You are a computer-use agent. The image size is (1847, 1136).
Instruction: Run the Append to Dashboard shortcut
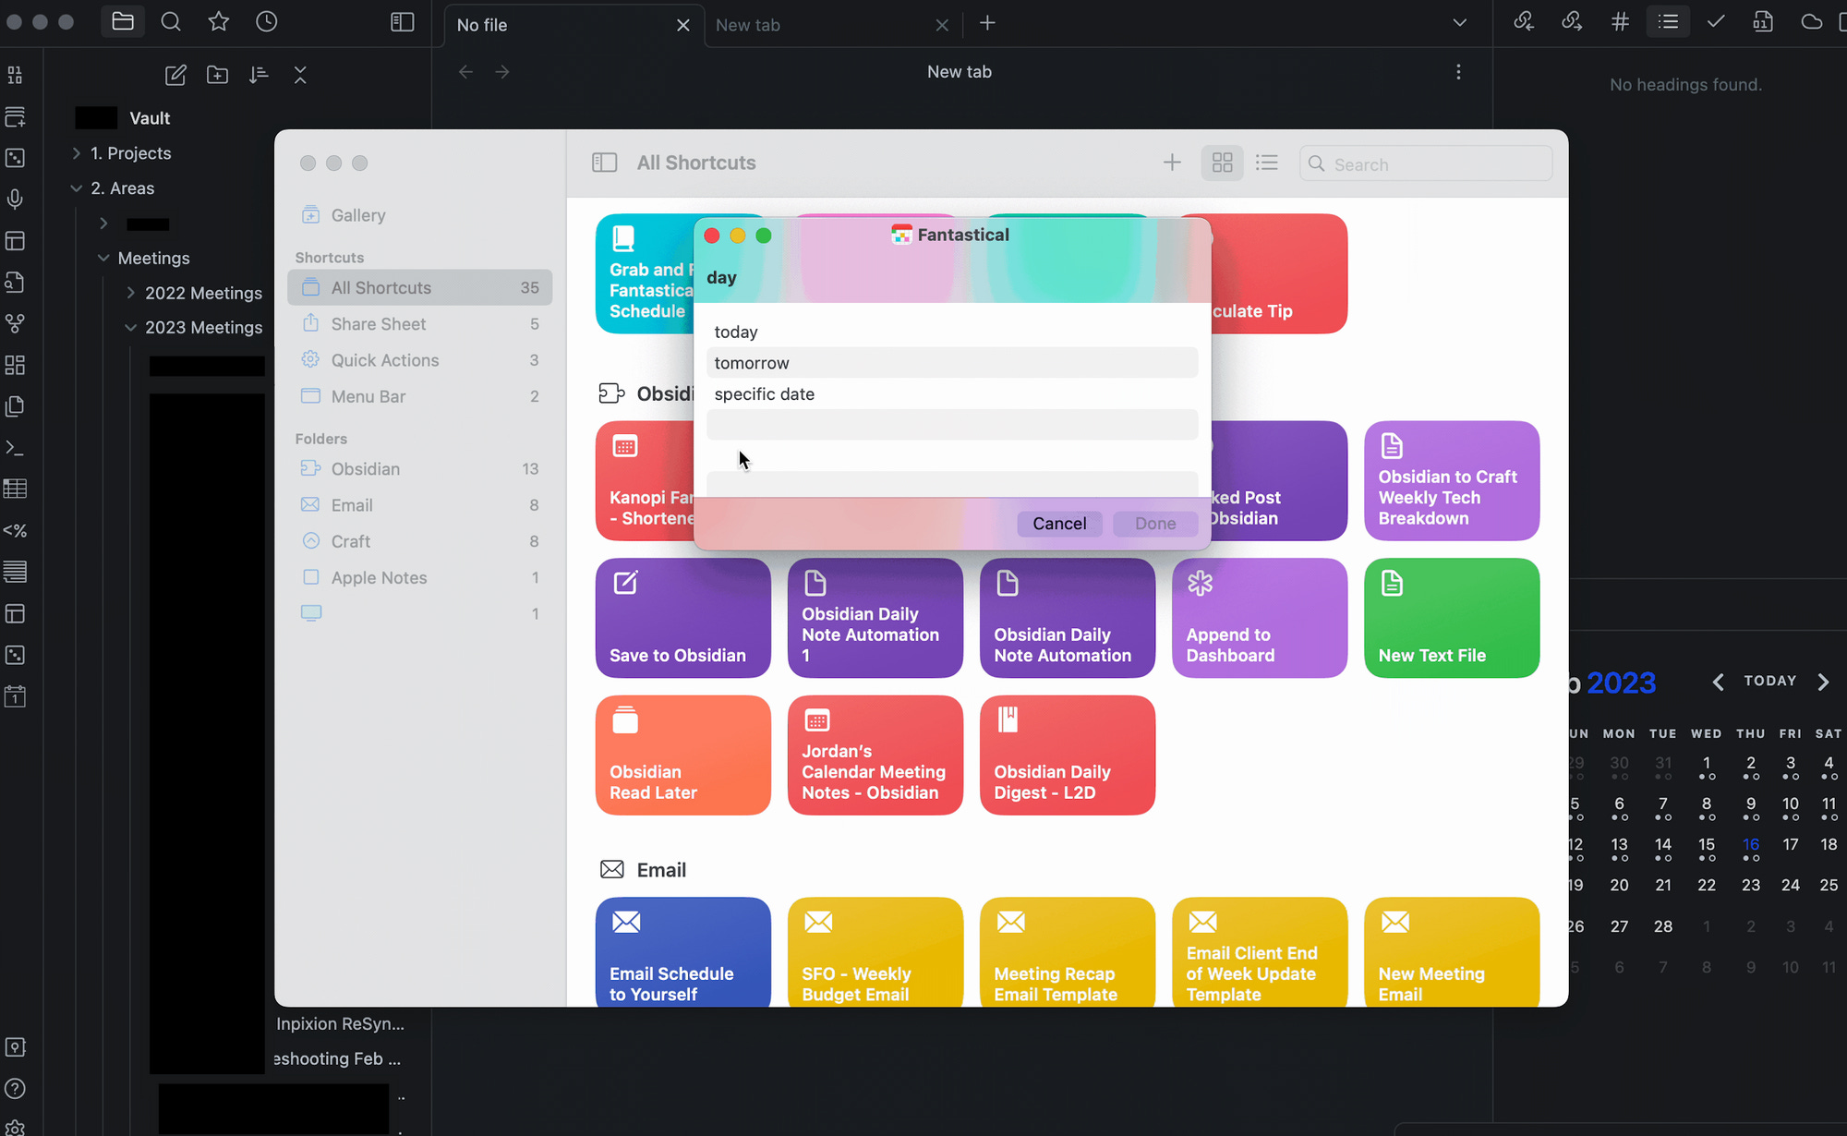point(1260,618)
